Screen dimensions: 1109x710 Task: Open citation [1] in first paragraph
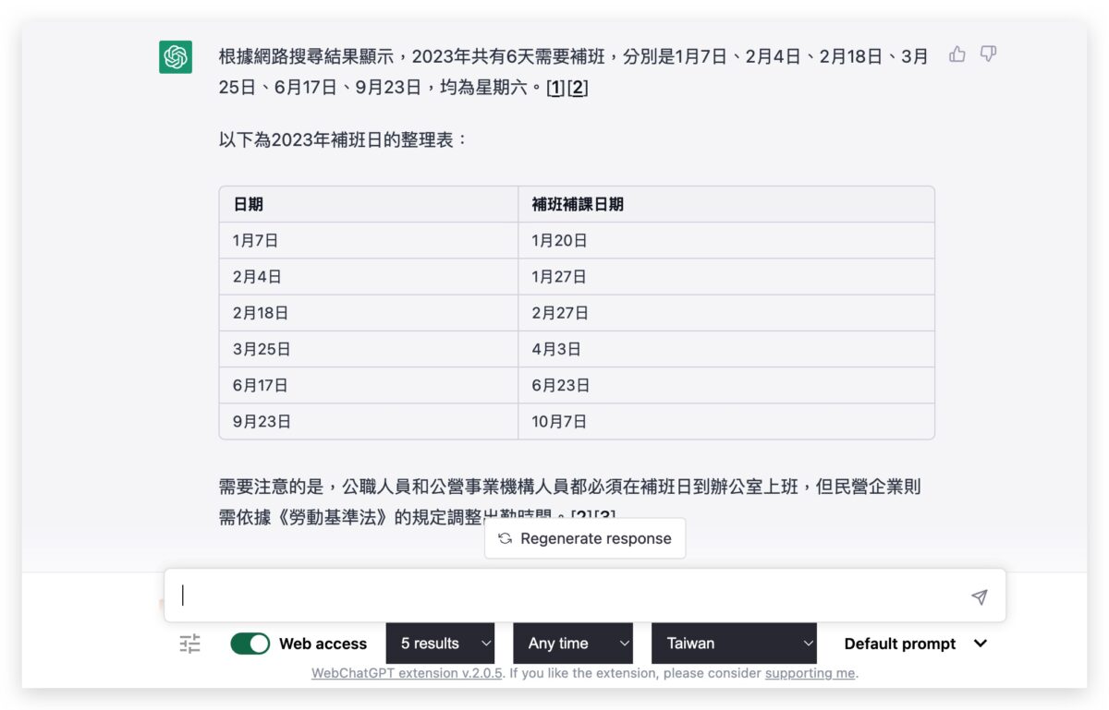coord(555,89)
